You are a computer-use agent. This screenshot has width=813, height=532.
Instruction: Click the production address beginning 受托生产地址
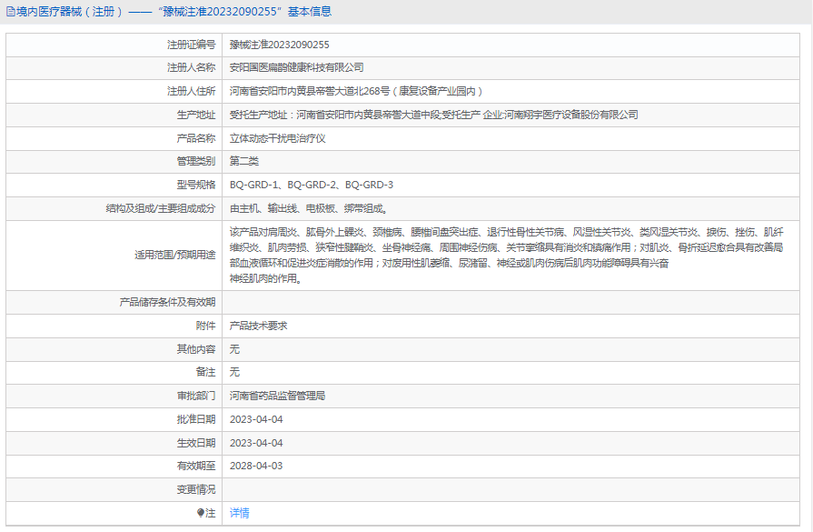[433, 115]
